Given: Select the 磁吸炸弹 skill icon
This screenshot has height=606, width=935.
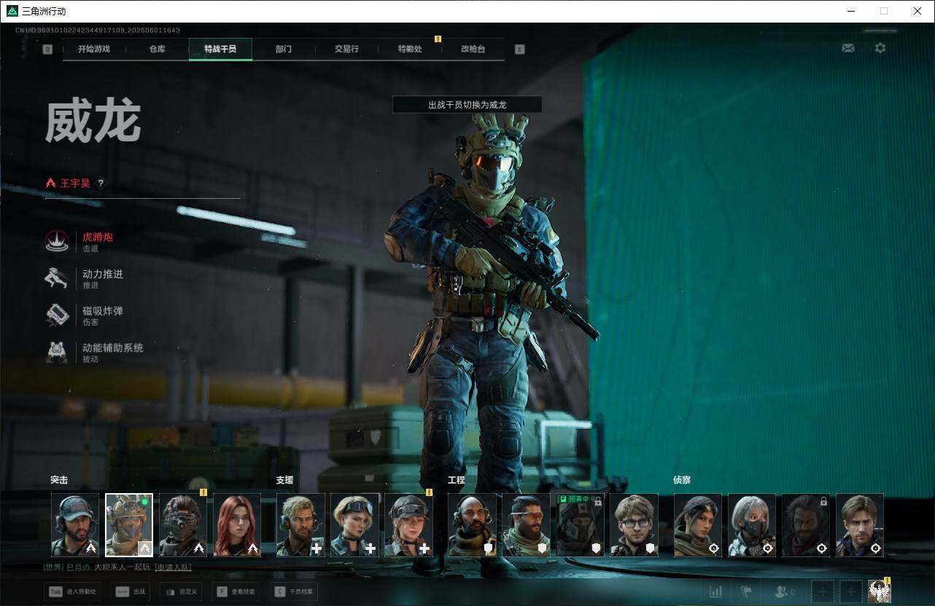Looking at the screenshot, I should [x=57, y=315].
